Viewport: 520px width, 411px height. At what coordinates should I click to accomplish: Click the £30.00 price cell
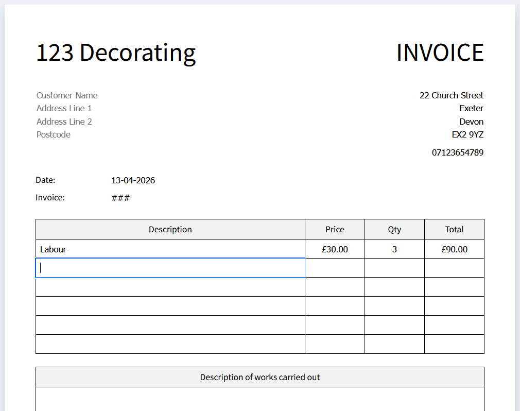tap(335, 249)
